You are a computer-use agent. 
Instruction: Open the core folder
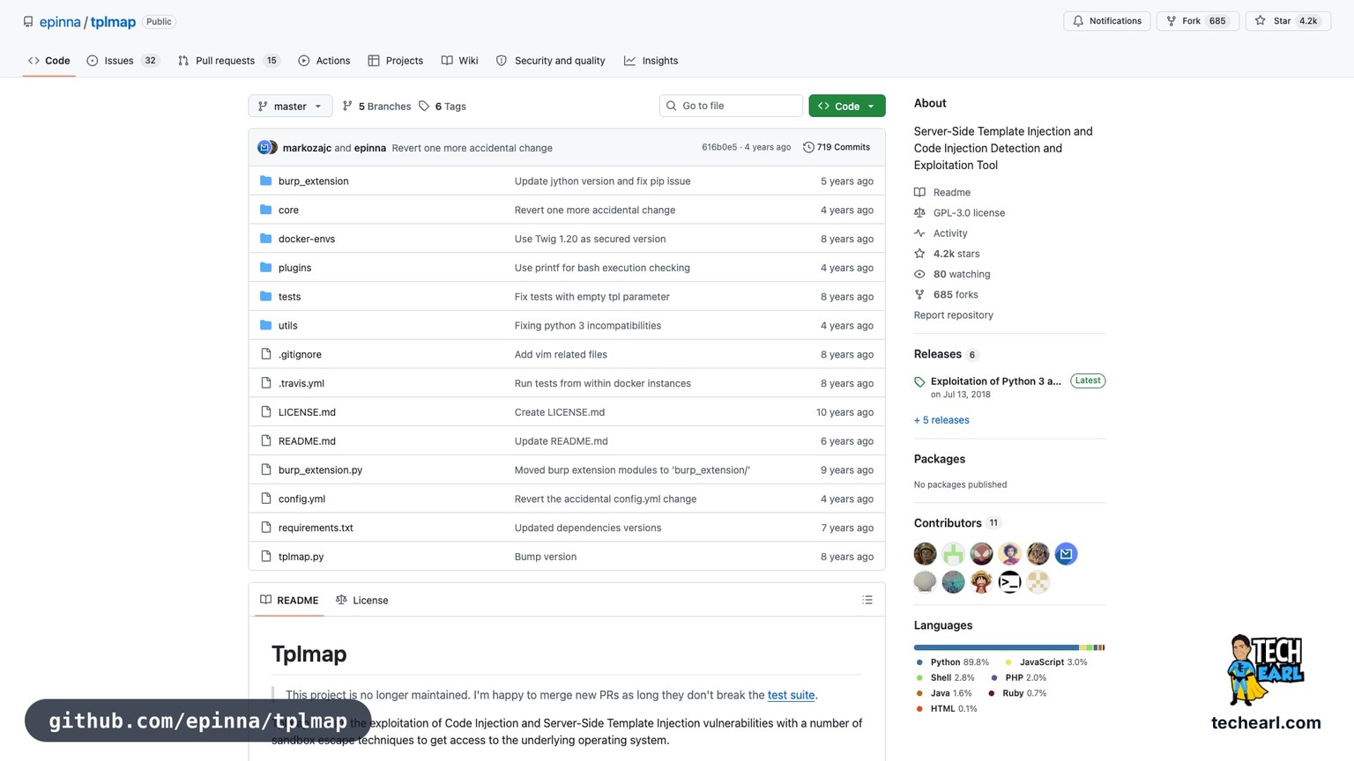288,211
